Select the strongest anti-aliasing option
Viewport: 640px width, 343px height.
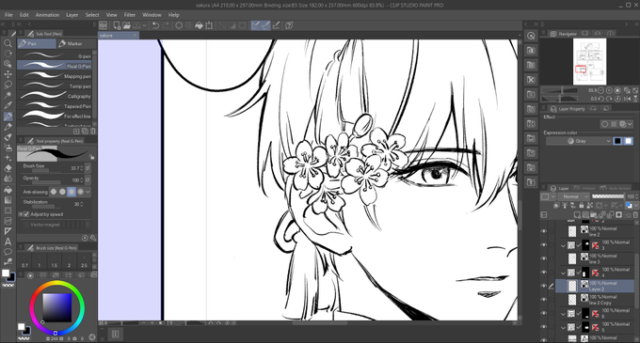80,192
